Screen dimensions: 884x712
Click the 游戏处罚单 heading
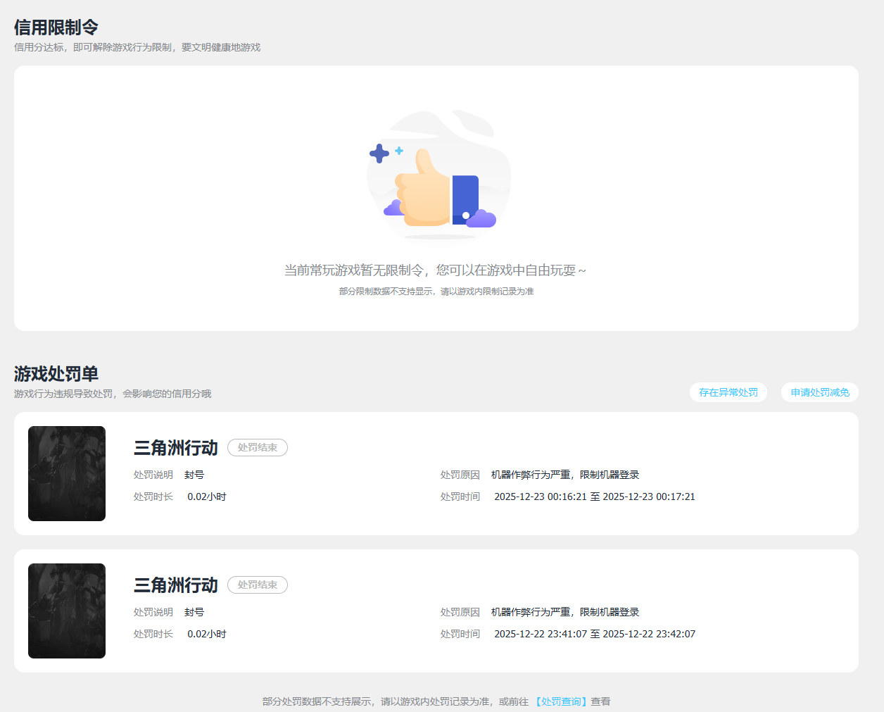(56, 374)
